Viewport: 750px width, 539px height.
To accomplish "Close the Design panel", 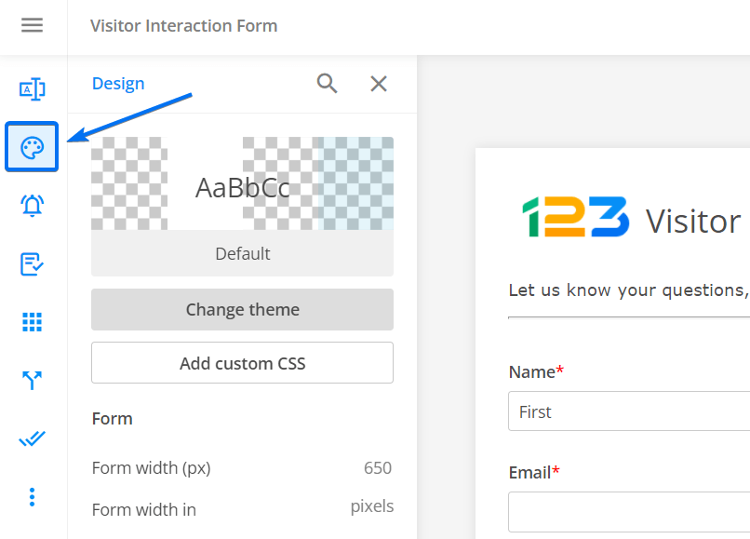I will (379, 84).
